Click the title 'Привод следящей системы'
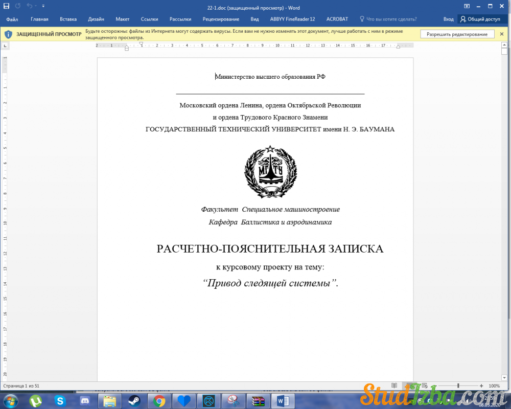 coord(270,283)
